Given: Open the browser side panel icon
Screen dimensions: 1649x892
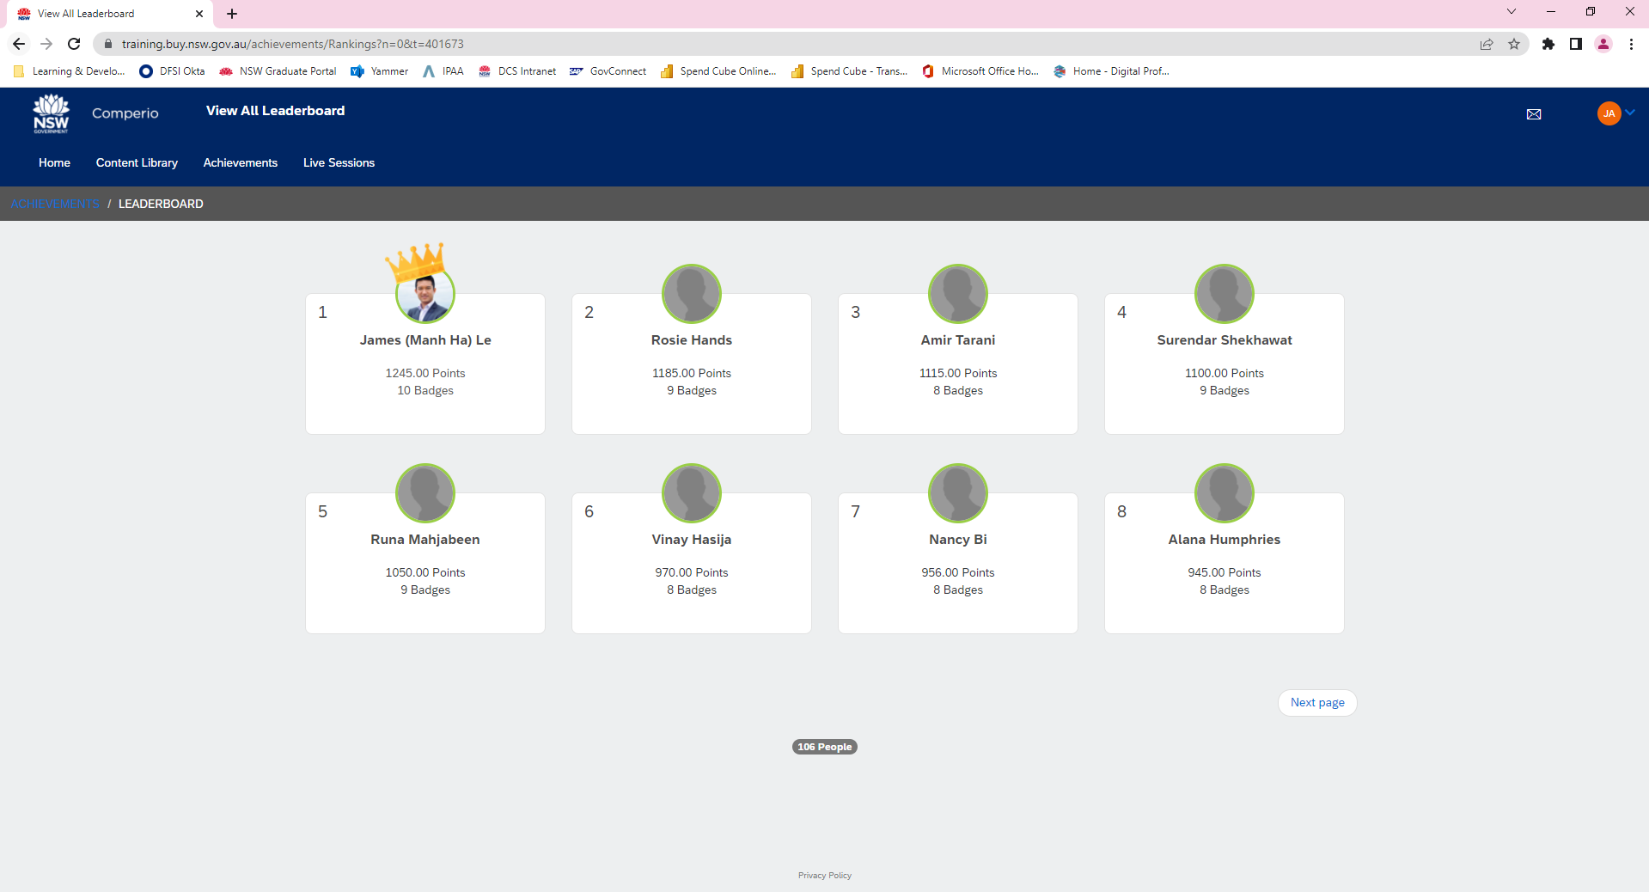Looking at the screenshot, I should pos(1575,44).
